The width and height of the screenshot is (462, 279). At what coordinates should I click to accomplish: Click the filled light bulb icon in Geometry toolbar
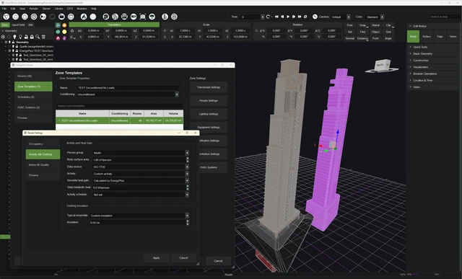tap(14, 37)
